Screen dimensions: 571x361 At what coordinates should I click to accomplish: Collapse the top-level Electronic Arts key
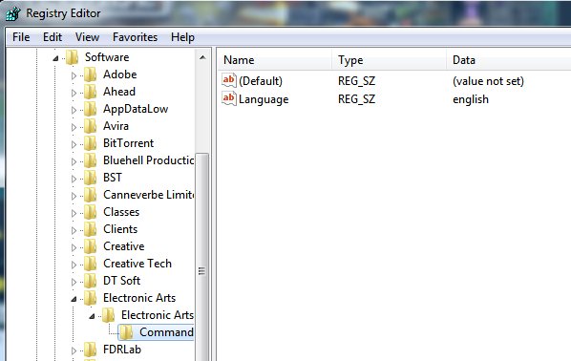tap(74, 299)
